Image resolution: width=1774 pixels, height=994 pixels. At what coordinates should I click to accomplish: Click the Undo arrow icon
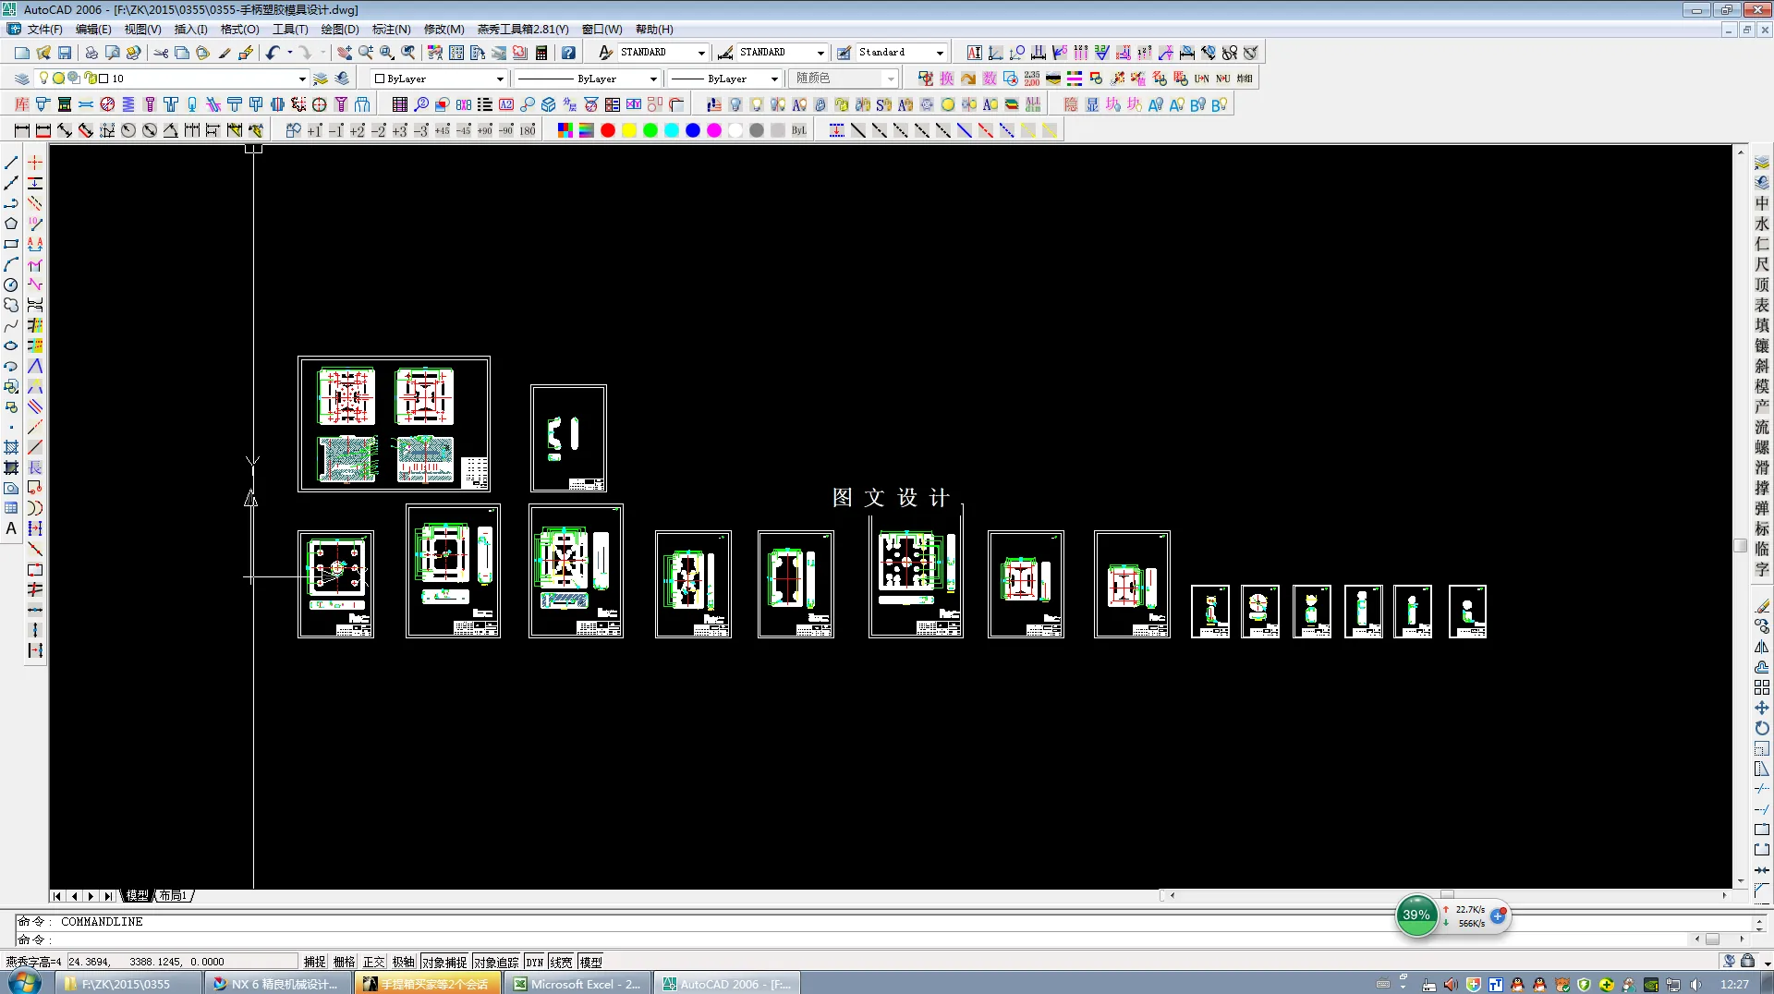click(x=273, y=53)
